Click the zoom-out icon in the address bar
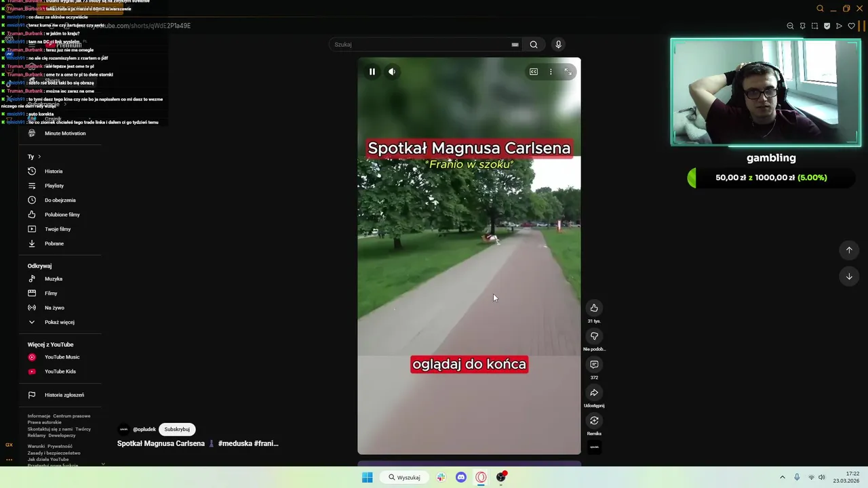Image resolution: width=868 pixels, height=488 pixels. tap(790, 26)
